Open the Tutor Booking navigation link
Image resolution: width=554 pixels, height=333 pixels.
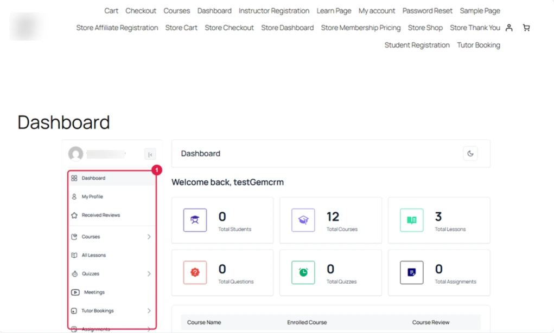[479, 45]
